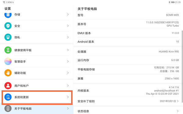Tap the 辅助功能 hand icon
Image resolution: width=183 pixels, height=114 pixels.
8,73
